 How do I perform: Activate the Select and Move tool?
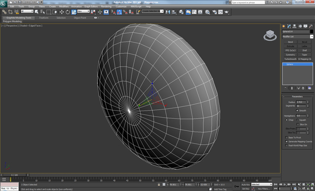[x=62, y=12]
